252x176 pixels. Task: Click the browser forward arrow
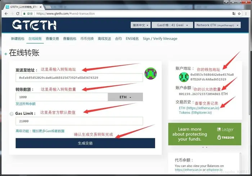(12, 14)
